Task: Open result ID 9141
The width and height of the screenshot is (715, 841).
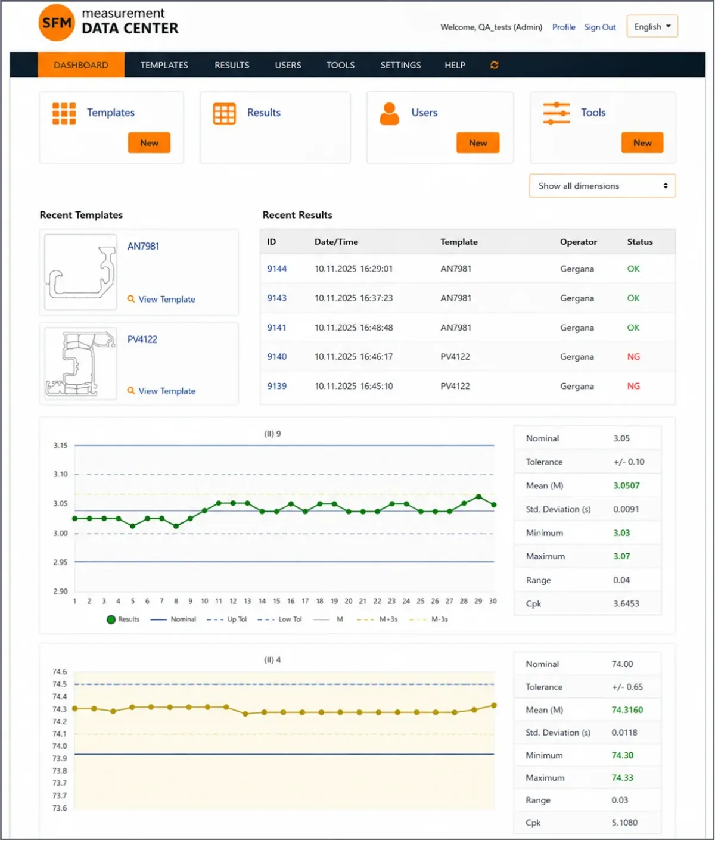Action: click(x=276, y=328)
